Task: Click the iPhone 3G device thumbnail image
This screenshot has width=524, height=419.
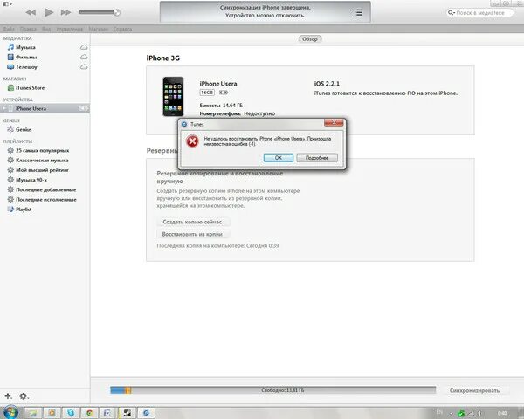Action: (173, 97)
